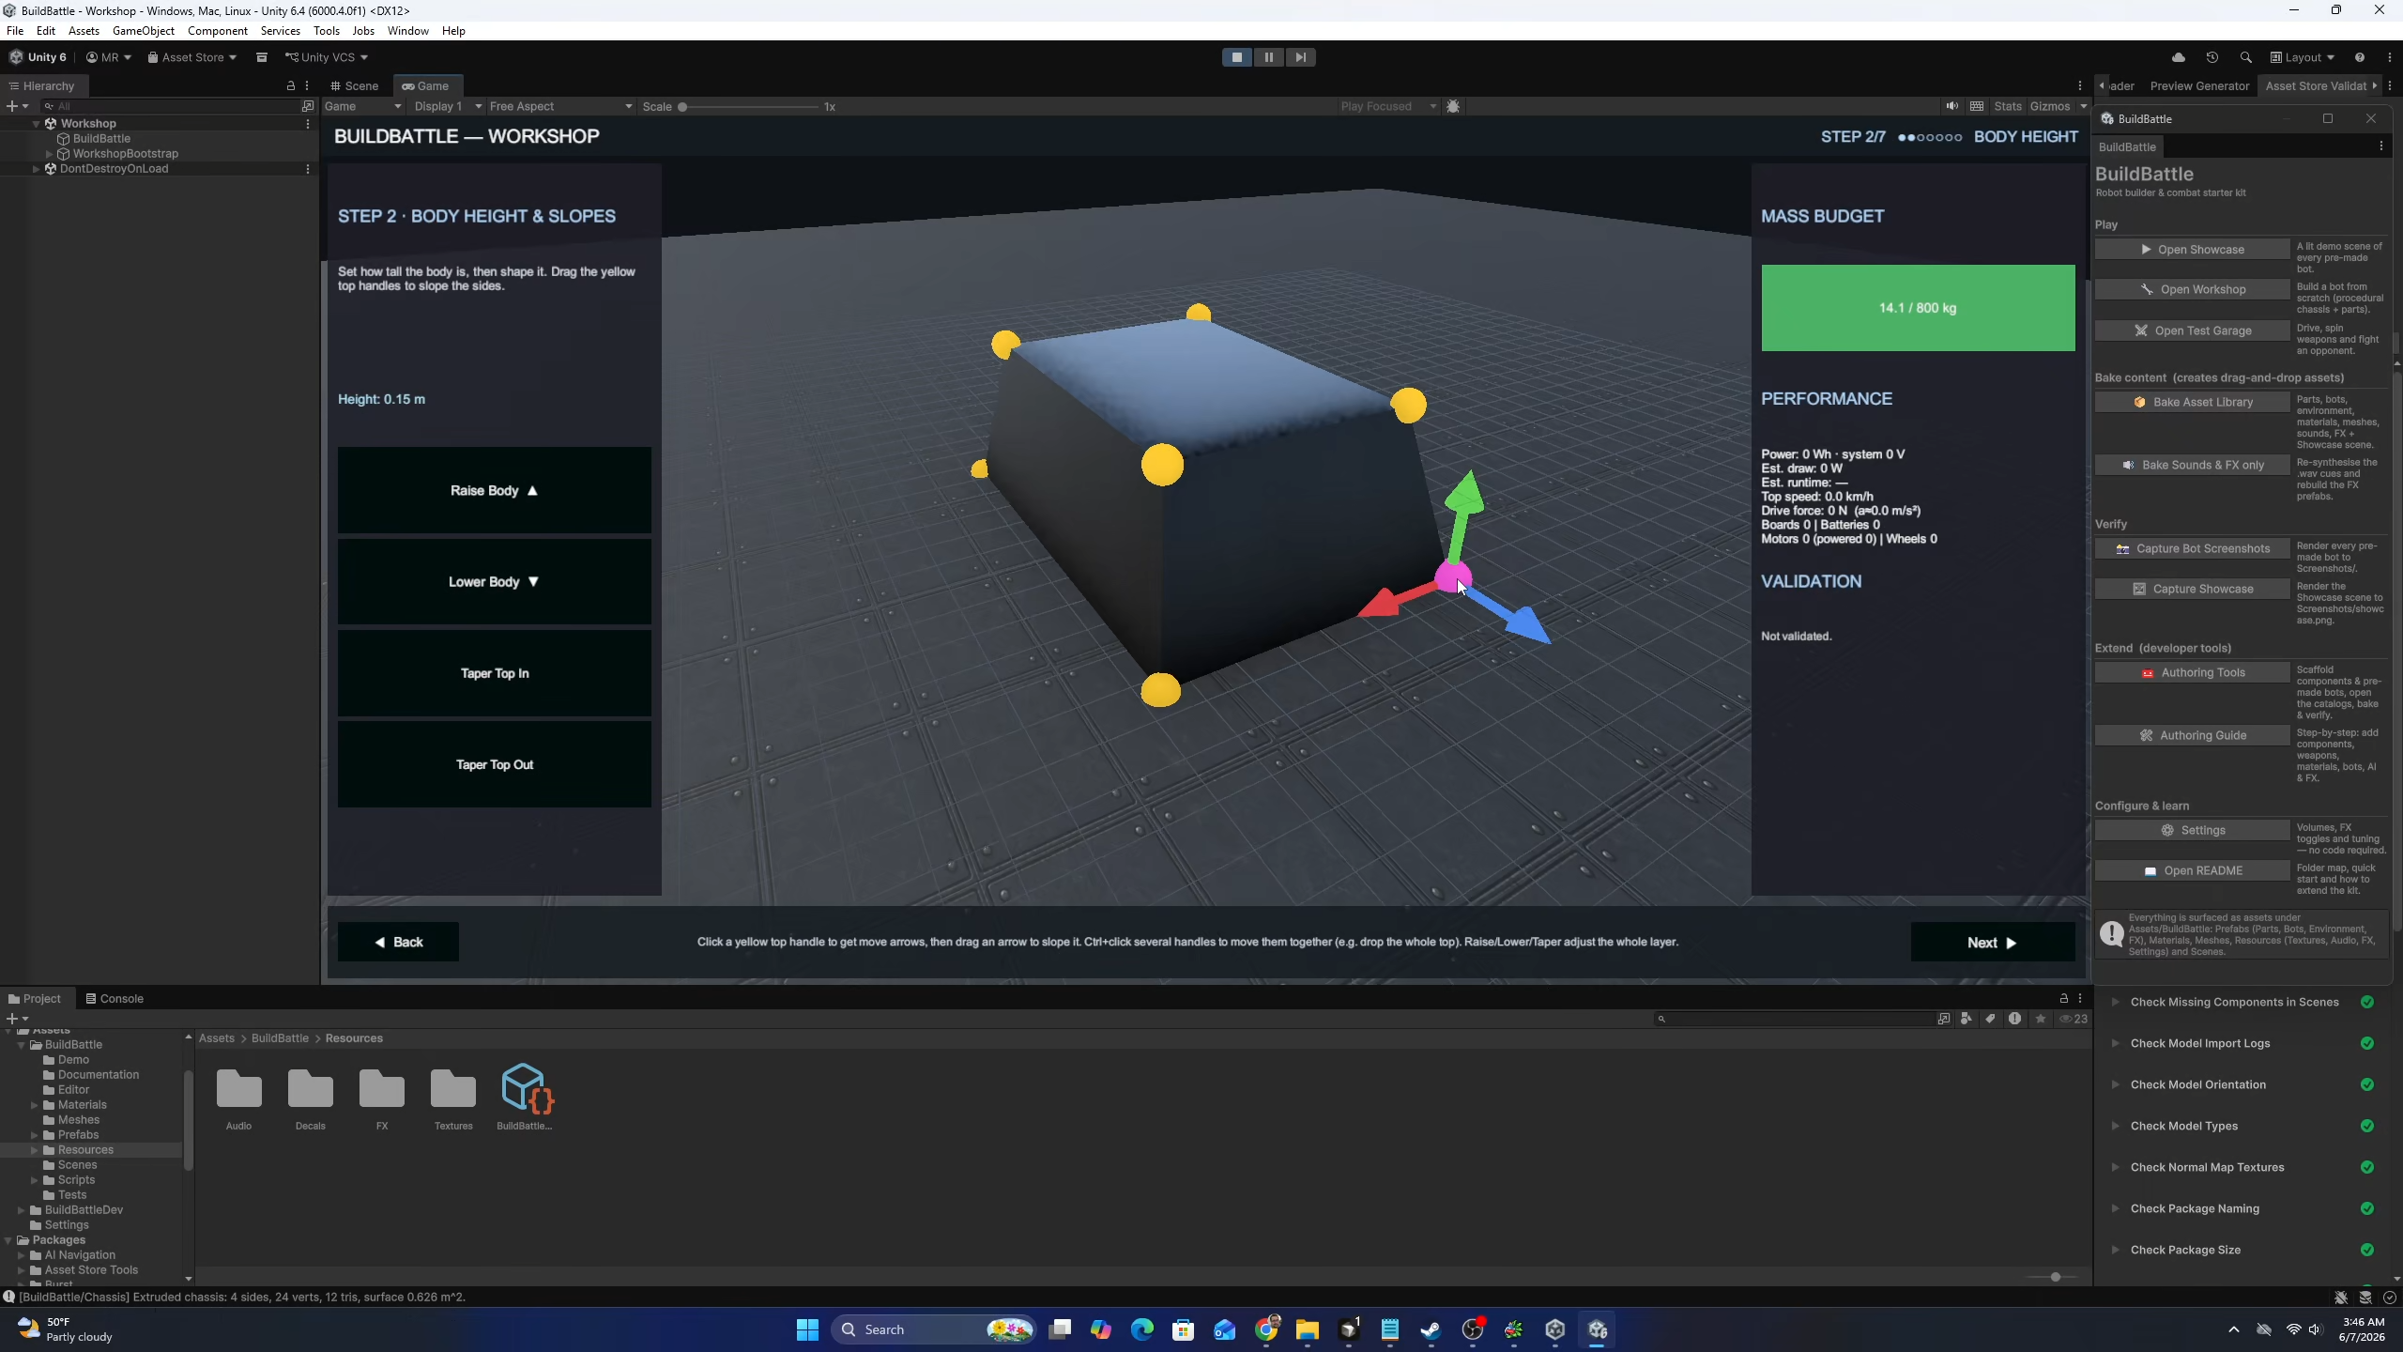The image size is (2403, 1352).
Task: Open the Display 1 dropdown
Action: point(449,106)
